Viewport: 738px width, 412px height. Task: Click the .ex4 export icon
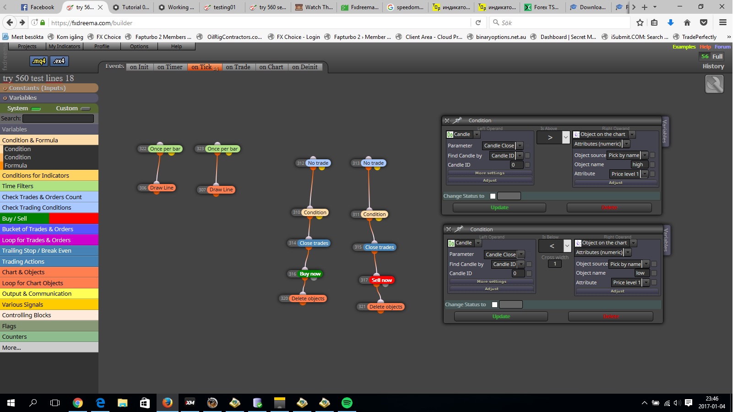59,61
